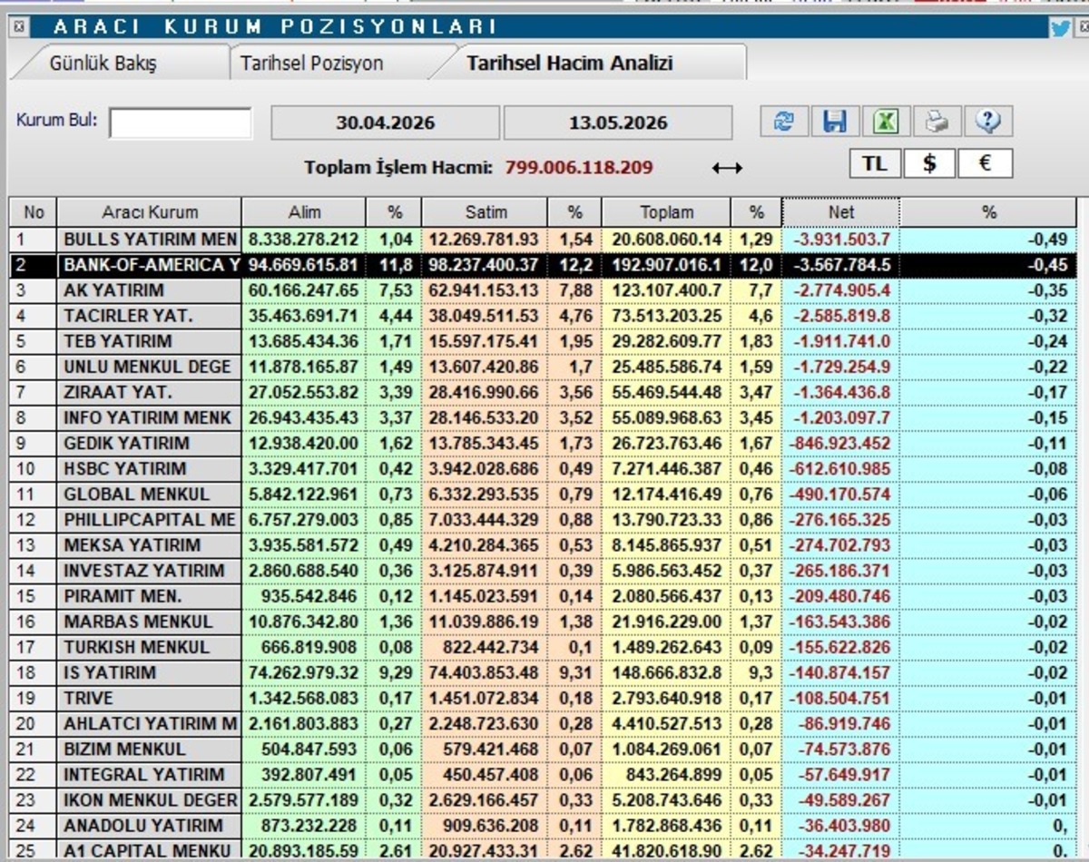Open the start date 30.04.2026 picker
Viewport: 1089px width, 862px height.
385,122
